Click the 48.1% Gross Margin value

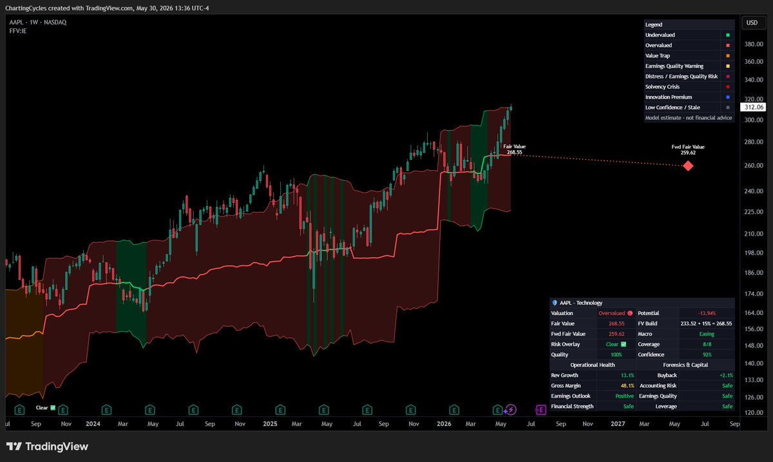[x=627, y=385]
